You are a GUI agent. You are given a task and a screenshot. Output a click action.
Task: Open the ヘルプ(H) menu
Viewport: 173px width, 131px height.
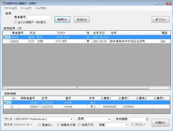click(41, 8)
